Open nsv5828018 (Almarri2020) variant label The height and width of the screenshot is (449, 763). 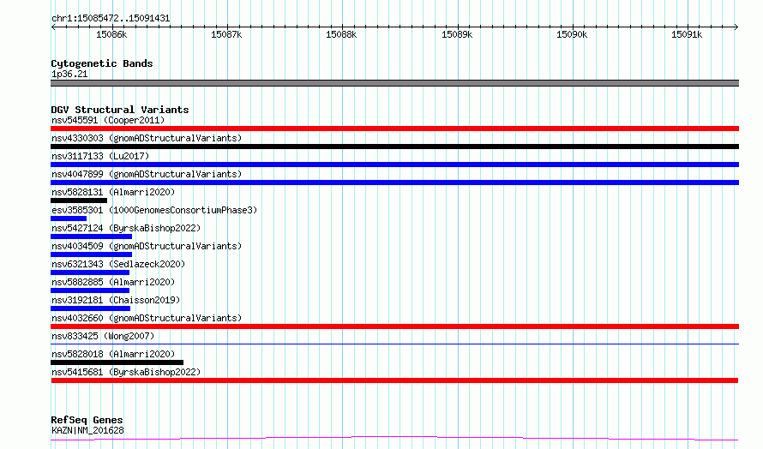pos(113,354)
